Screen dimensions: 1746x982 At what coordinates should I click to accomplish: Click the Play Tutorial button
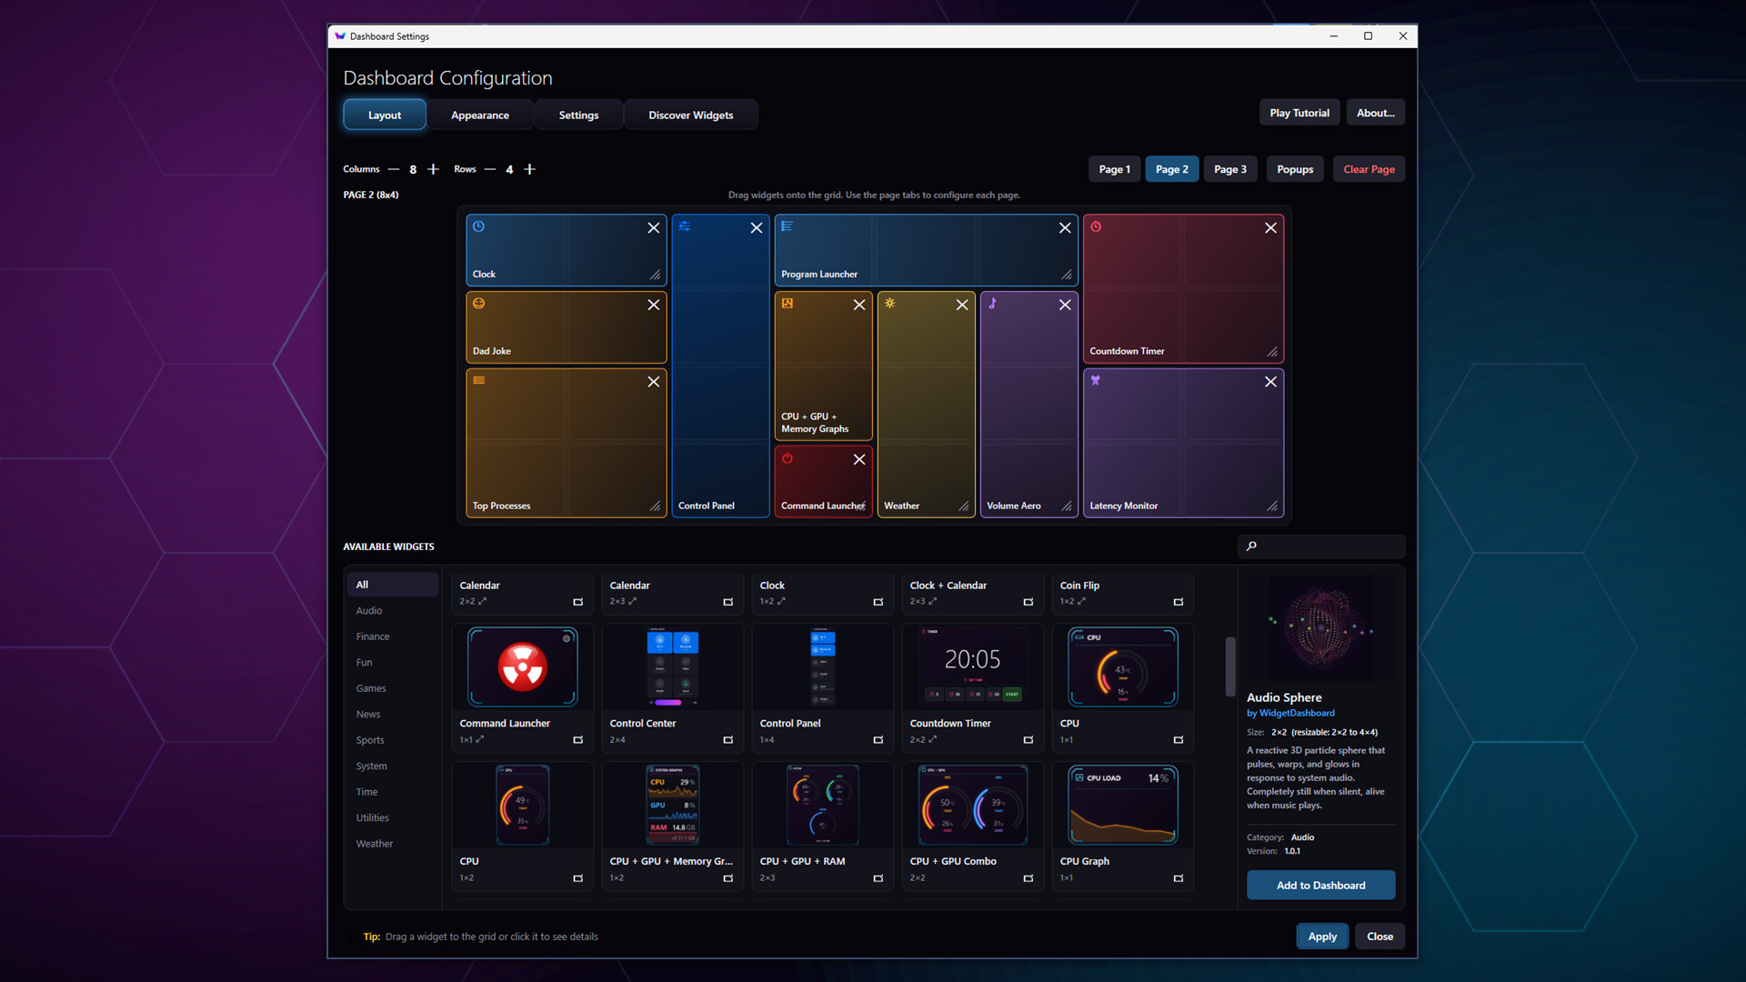1299,113
